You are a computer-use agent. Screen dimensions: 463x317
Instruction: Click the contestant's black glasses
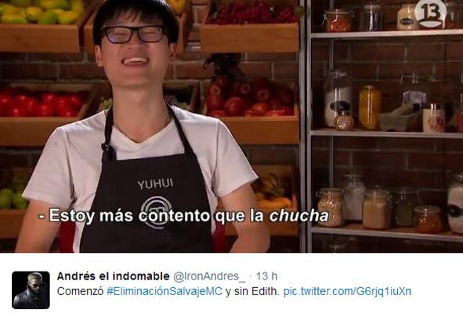coord(133,34)
